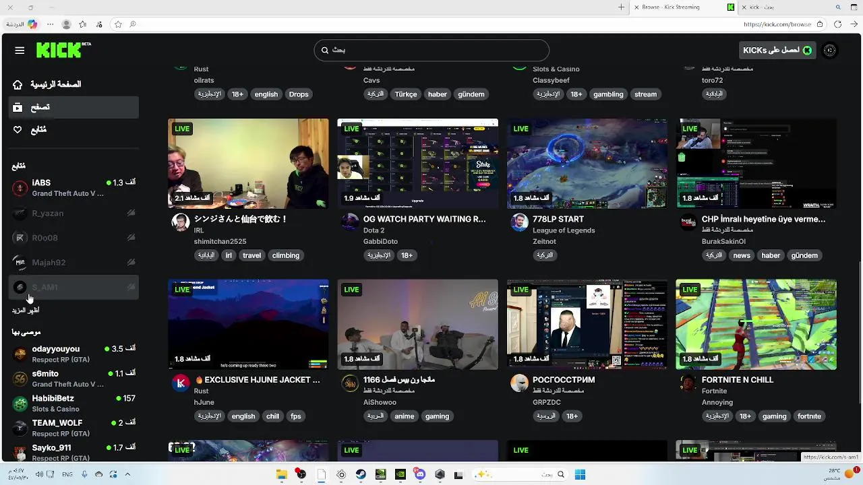This screenshot has height=485, width=863.
Task: Select news tag under BurakSakinOl
Action: pyautogui.click(x=742, y=255)
